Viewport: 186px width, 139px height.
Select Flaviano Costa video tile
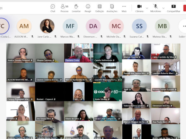pyautogui.click(x=79, y=53)
